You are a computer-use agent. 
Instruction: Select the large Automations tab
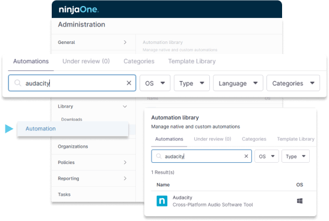pyautogui.click(x=31, y=61)
